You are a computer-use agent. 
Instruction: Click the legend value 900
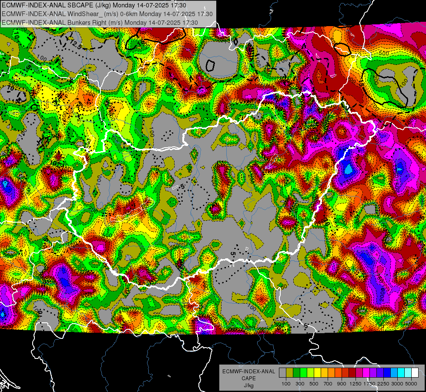[342, 384]
